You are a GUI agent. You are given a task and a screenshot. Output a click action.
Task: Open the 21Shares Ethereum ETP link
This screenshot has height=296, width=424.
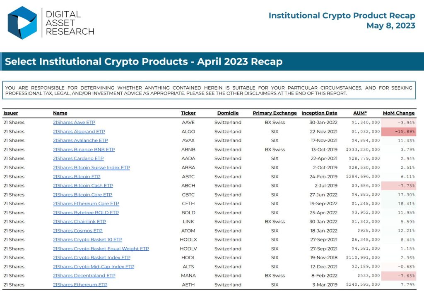80,285
